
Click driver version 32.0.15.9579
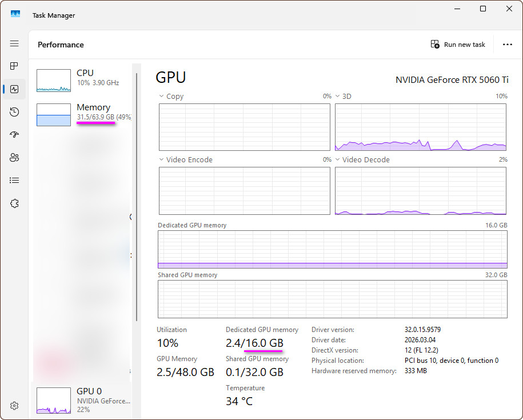click(422, 330)
